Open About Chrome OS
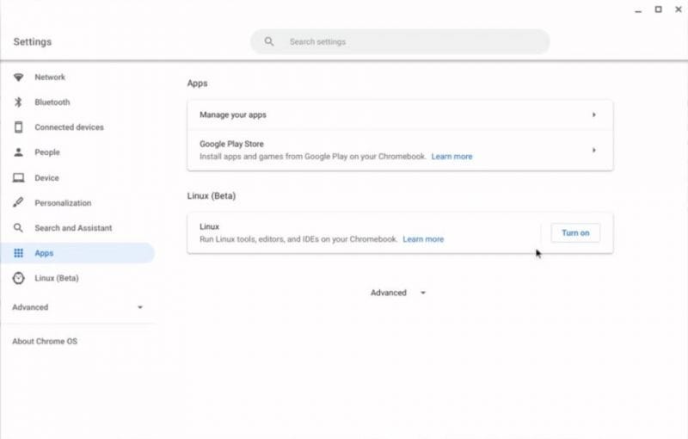The width and height of the screenshot is (688, 439). [x=45, y=341]
